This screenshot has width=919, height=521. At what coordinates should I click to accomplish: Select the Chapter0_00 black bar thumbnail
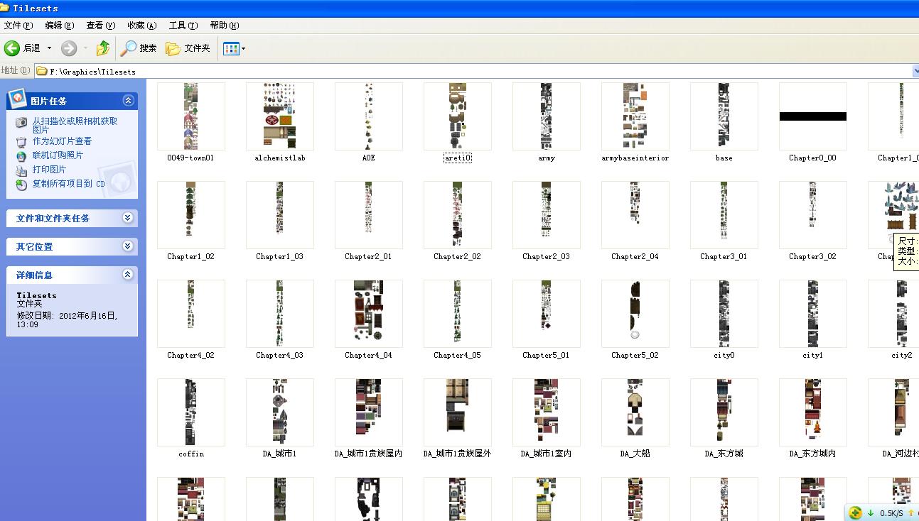813,116
